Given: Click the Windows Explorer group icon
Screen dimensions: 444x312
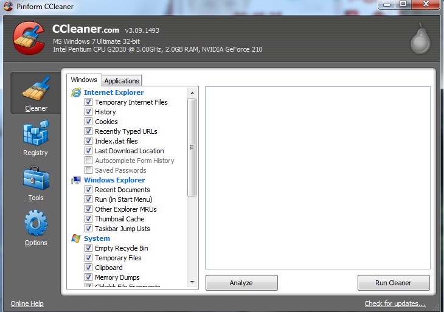Looking at the screenshot, I should [x=76, y=180].
